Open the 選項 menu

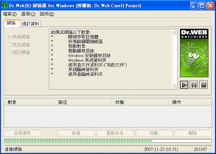point(28,14)
